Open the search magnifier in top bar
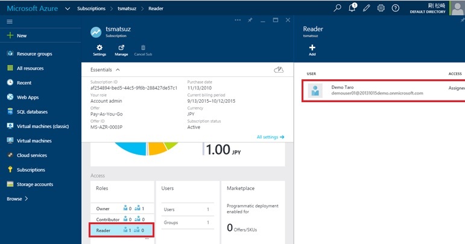This screenshot has width=465, height=244. pos(337,8)
